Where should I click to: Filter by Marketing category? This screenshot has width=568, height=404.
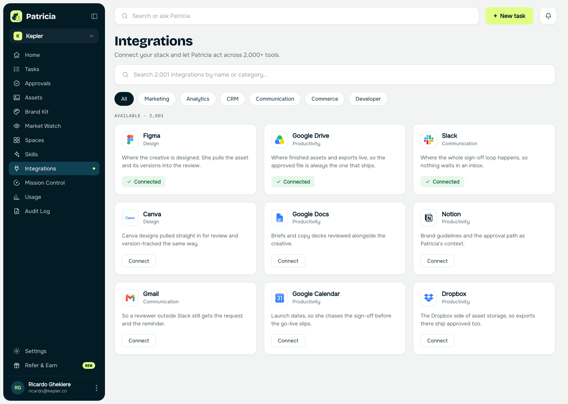[157, 99]
